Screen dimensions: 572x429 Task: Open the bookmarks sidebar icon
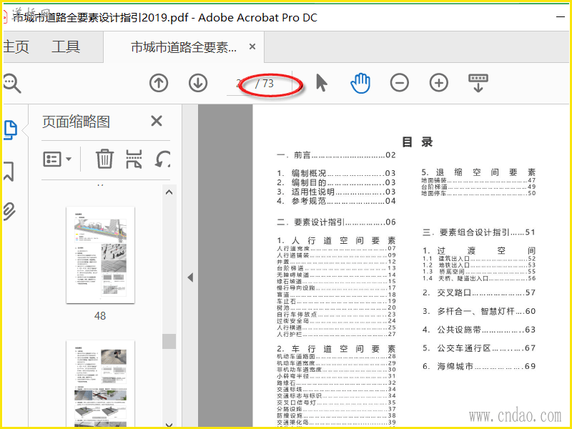[9, 171]
